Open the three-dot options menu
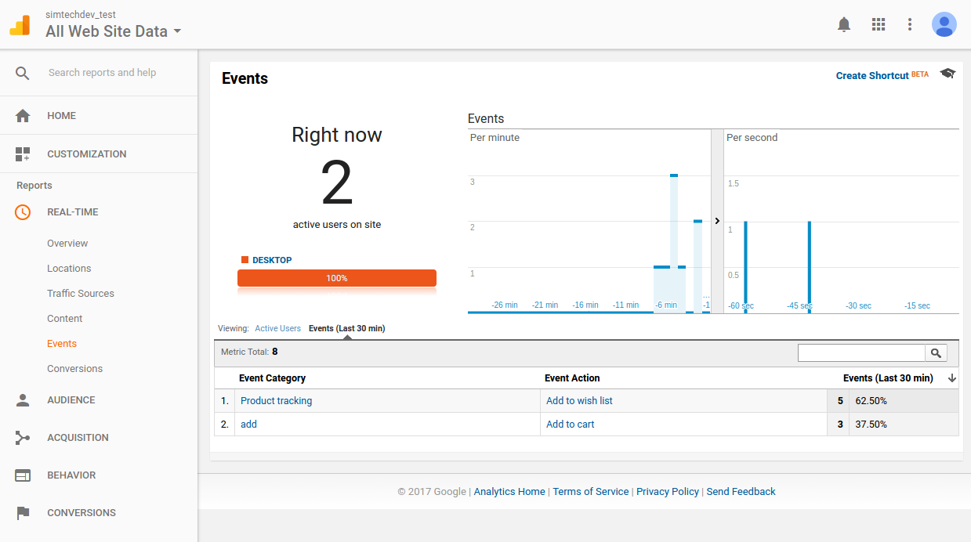 coord(910,24)
